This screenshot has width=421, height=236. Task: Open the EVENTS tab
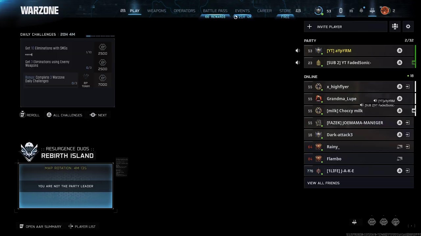pyautogui.click(x=242, y=11)
